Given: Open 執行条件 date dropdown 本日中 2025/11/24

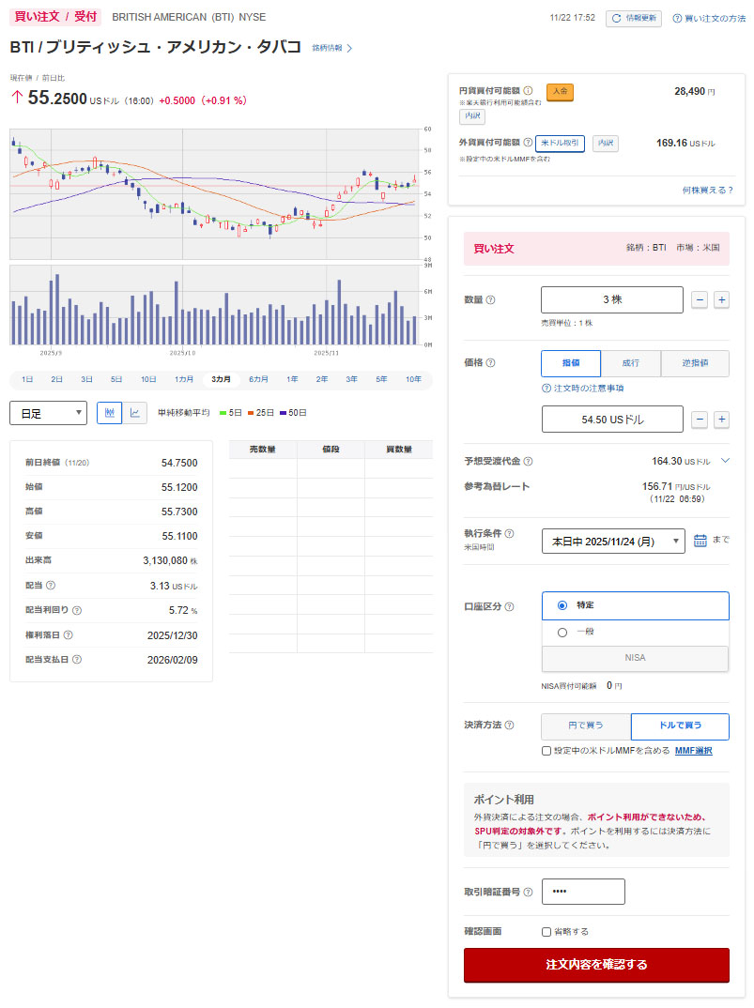Looking at the screenshot, I should pos(613,541).
